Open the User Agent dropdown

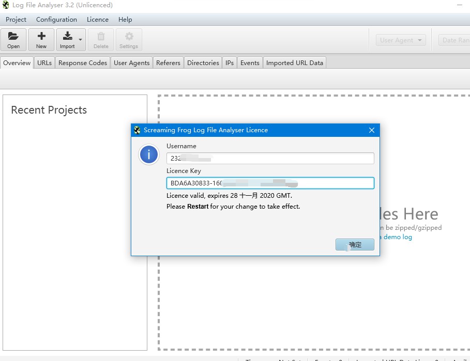coord(401,40)
